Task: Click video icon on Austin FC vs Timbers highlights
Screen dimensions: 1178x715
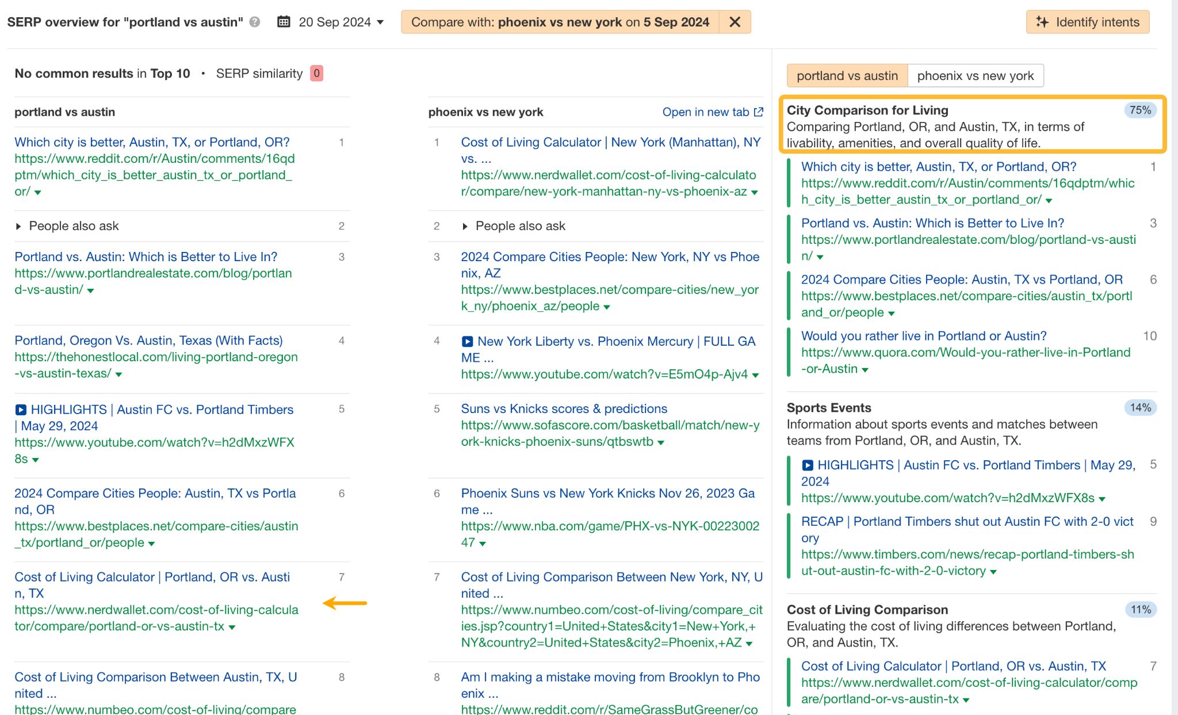Action: (x=21, y=410)
